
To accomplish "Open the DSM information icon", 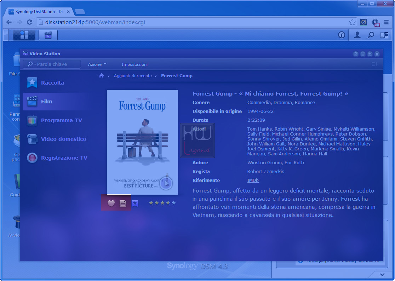I will click(x=341, y=35).
